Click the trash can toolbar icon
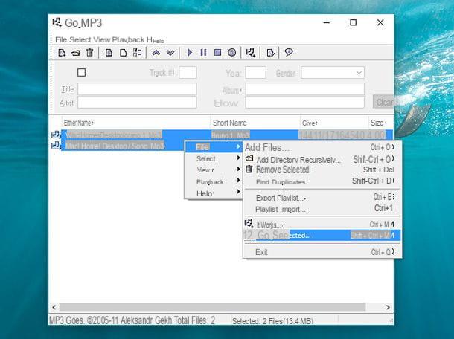The height and width of the screenshot is (339, 454). click(x=90, y=53)
